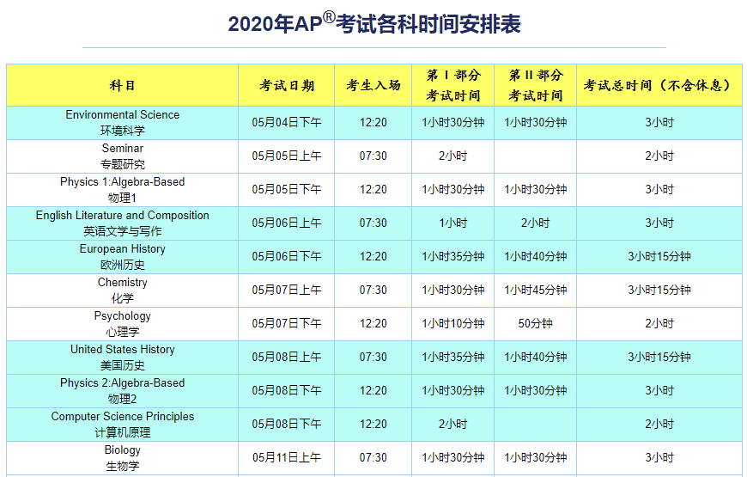Click the Physics 1: Algebra-Based subject cell

pyautogui.click(x=122, y=190)
